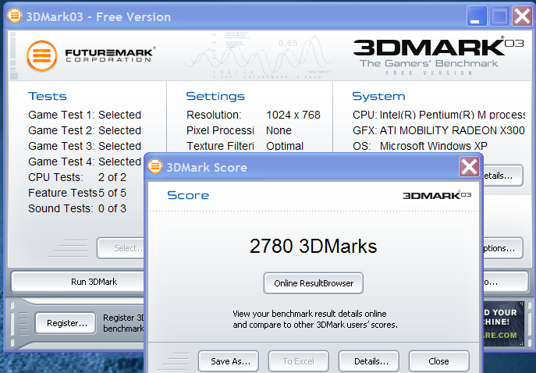Click 'Game Test 4: Selected' text
Screen dimensions: 536x373
point(84,162)
